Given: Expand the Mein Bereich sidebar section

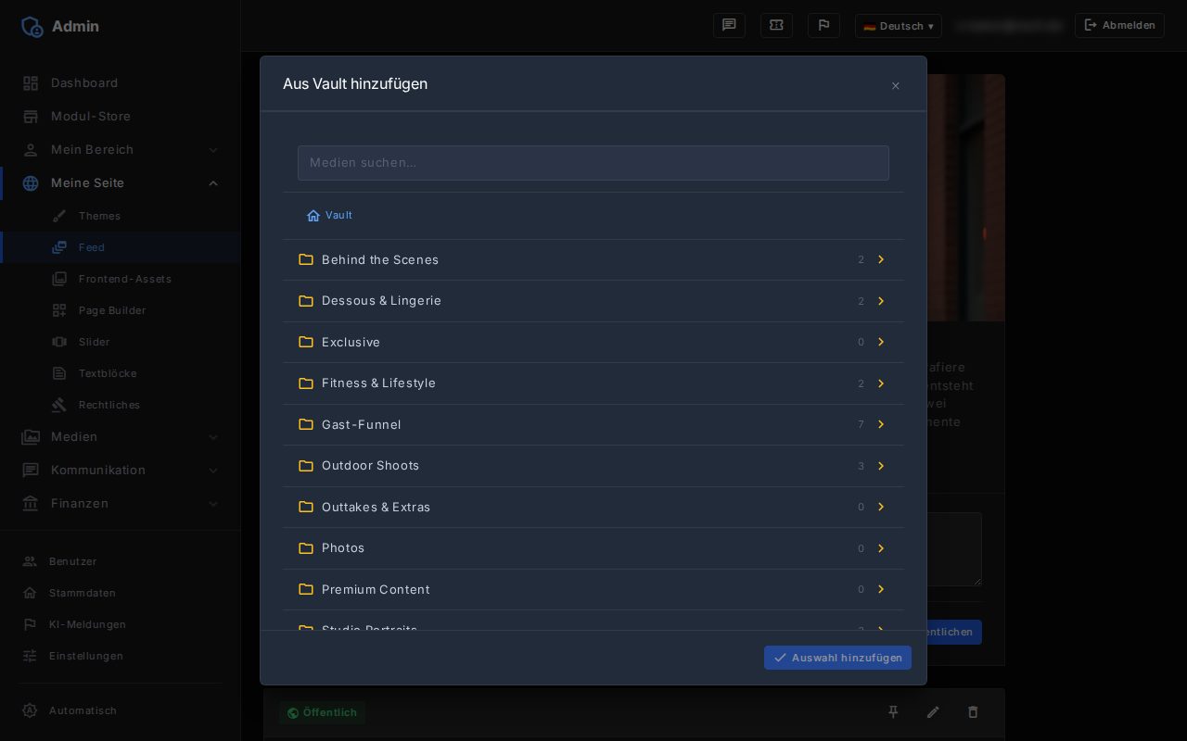Looking at the screenshot, I should (120, 150).
